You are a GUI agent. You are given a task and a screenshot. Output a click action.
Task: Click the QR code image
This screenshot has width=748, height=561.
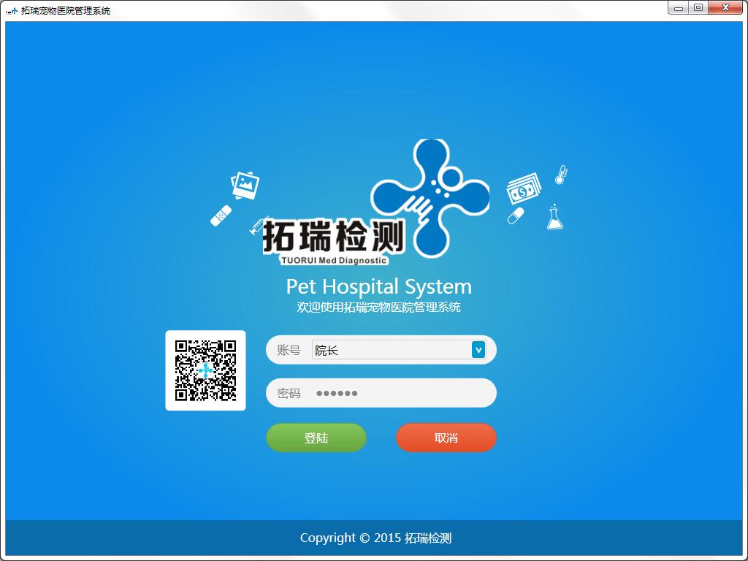coord(205,370)
